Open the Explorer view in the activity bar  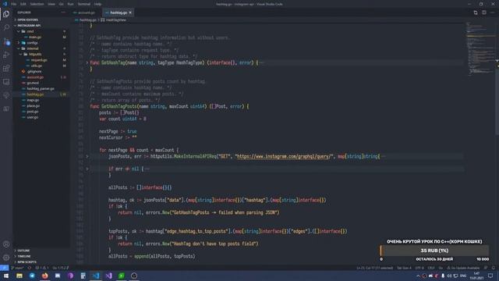tap(6, 14)
